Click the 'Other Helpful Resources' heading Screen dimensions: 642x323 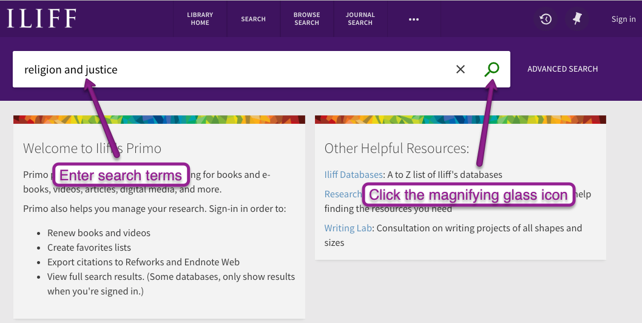coord(397,148)
